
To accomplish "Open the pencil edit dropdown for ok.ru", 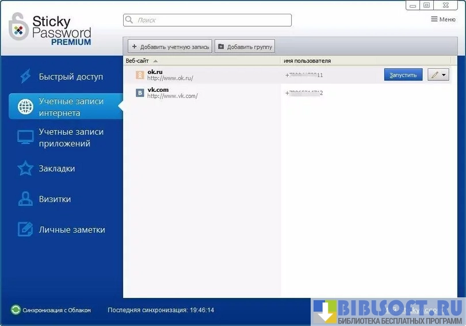I will (438, 75).
